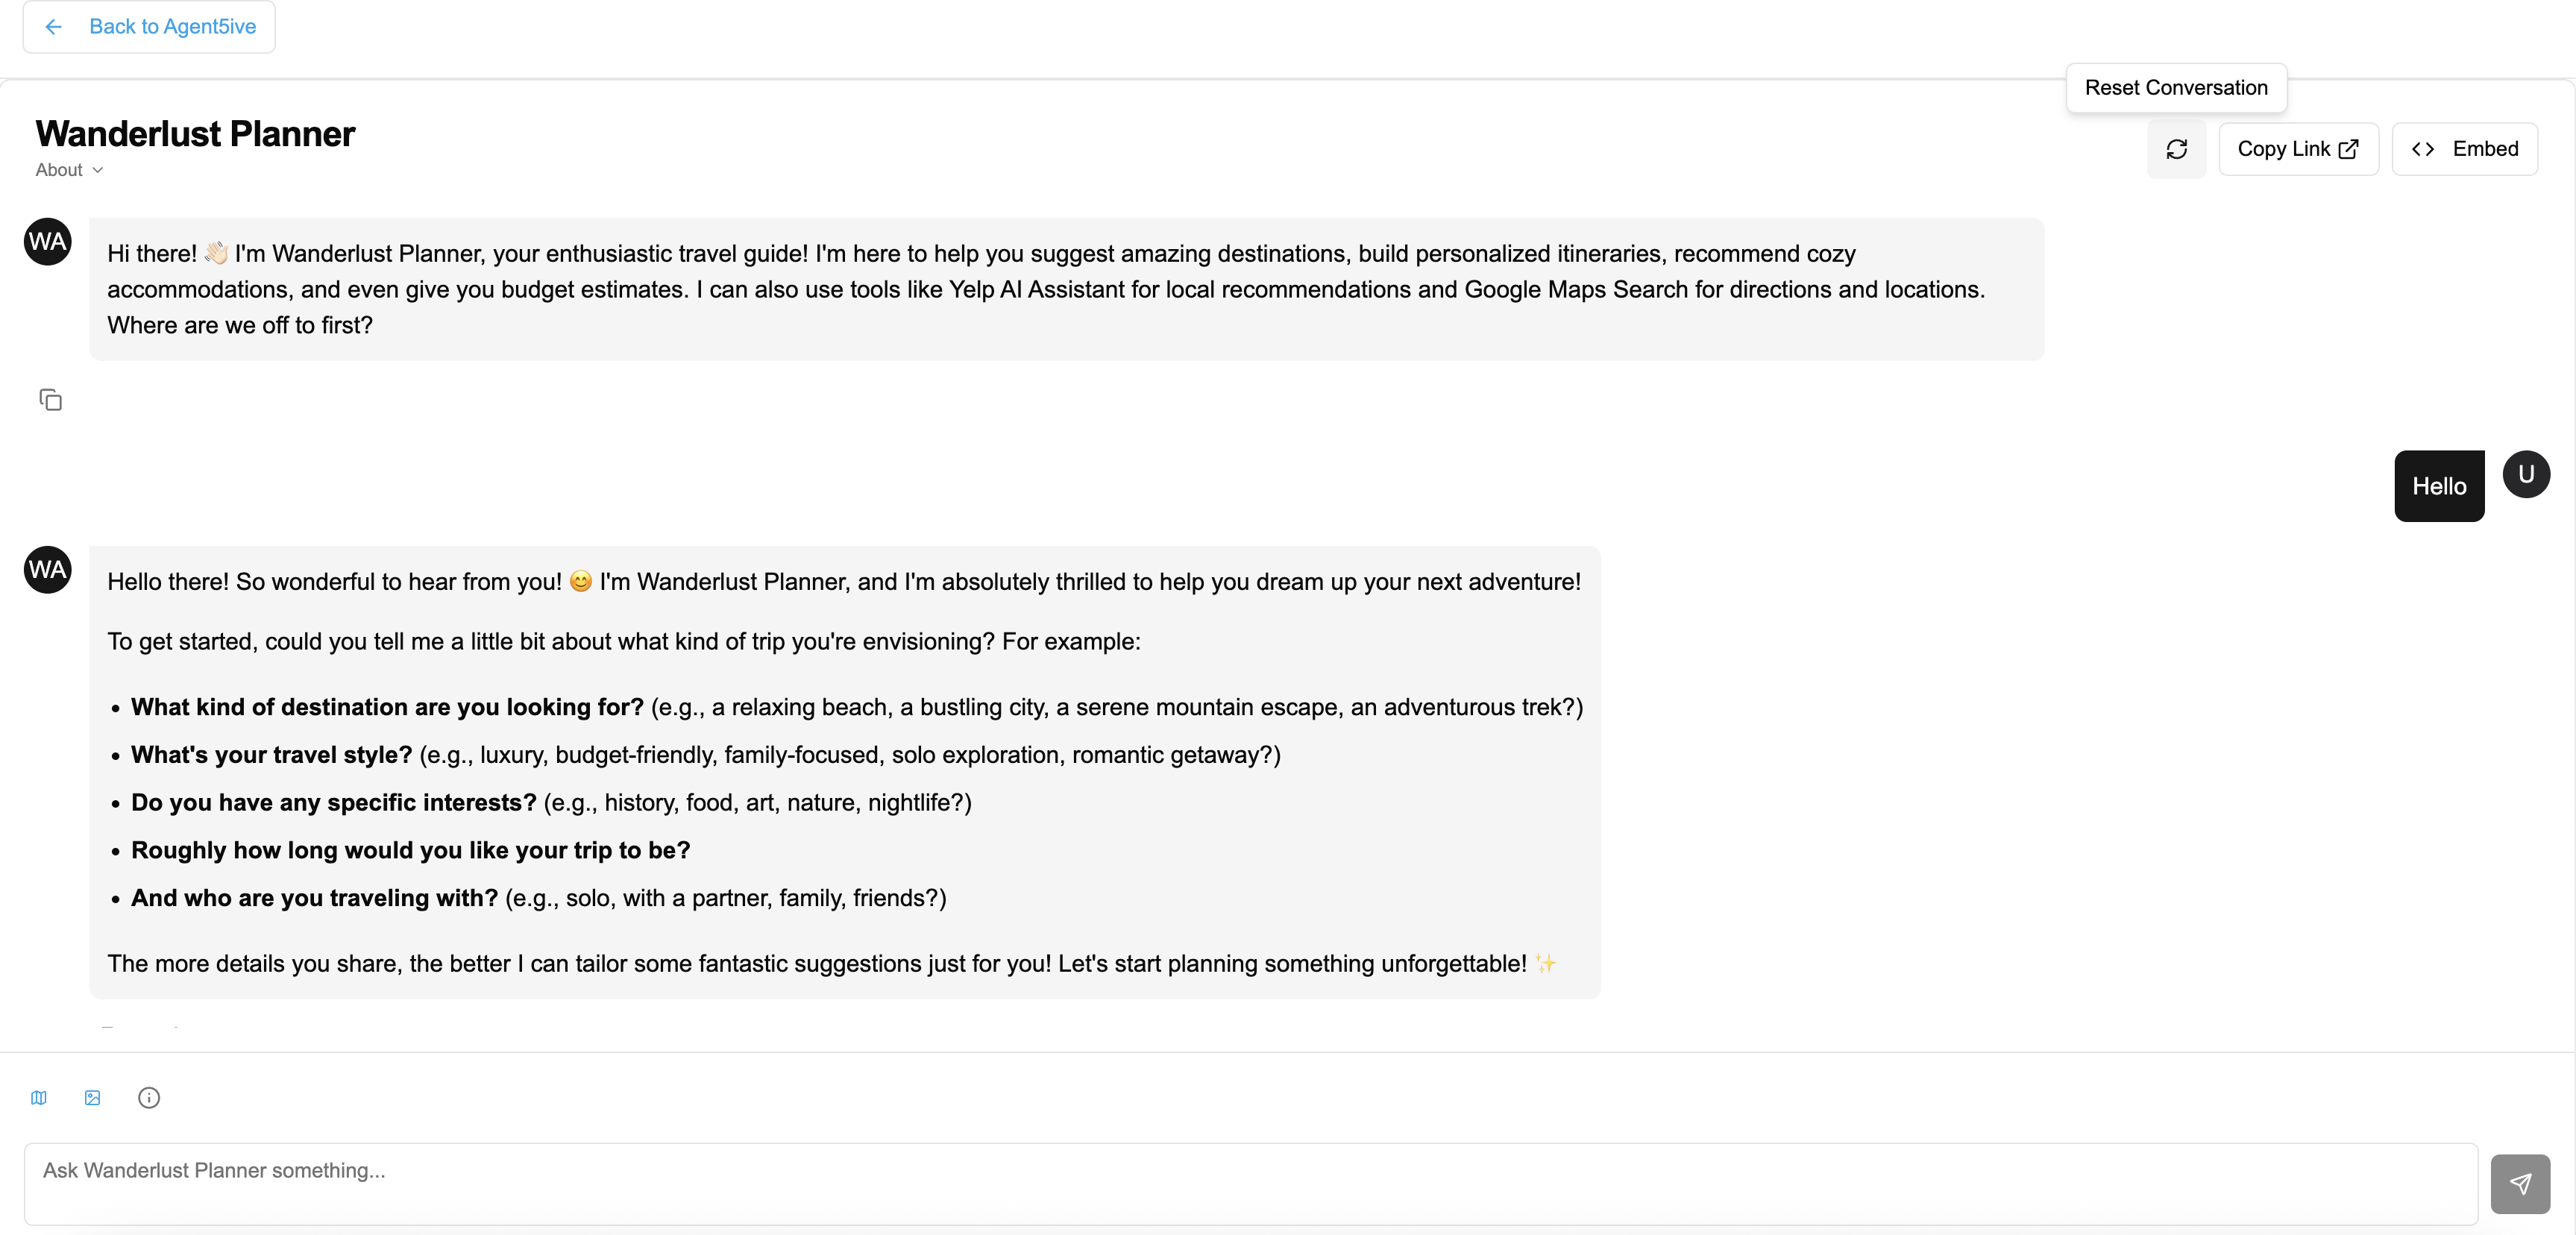Focus the Ask Wanderlust Planner input field
The image size is (2576, 1235).
click(x=1250, y=1183)
